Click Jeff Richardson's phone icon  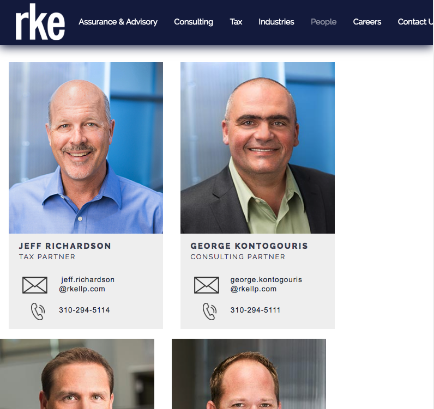pos(38,312)
